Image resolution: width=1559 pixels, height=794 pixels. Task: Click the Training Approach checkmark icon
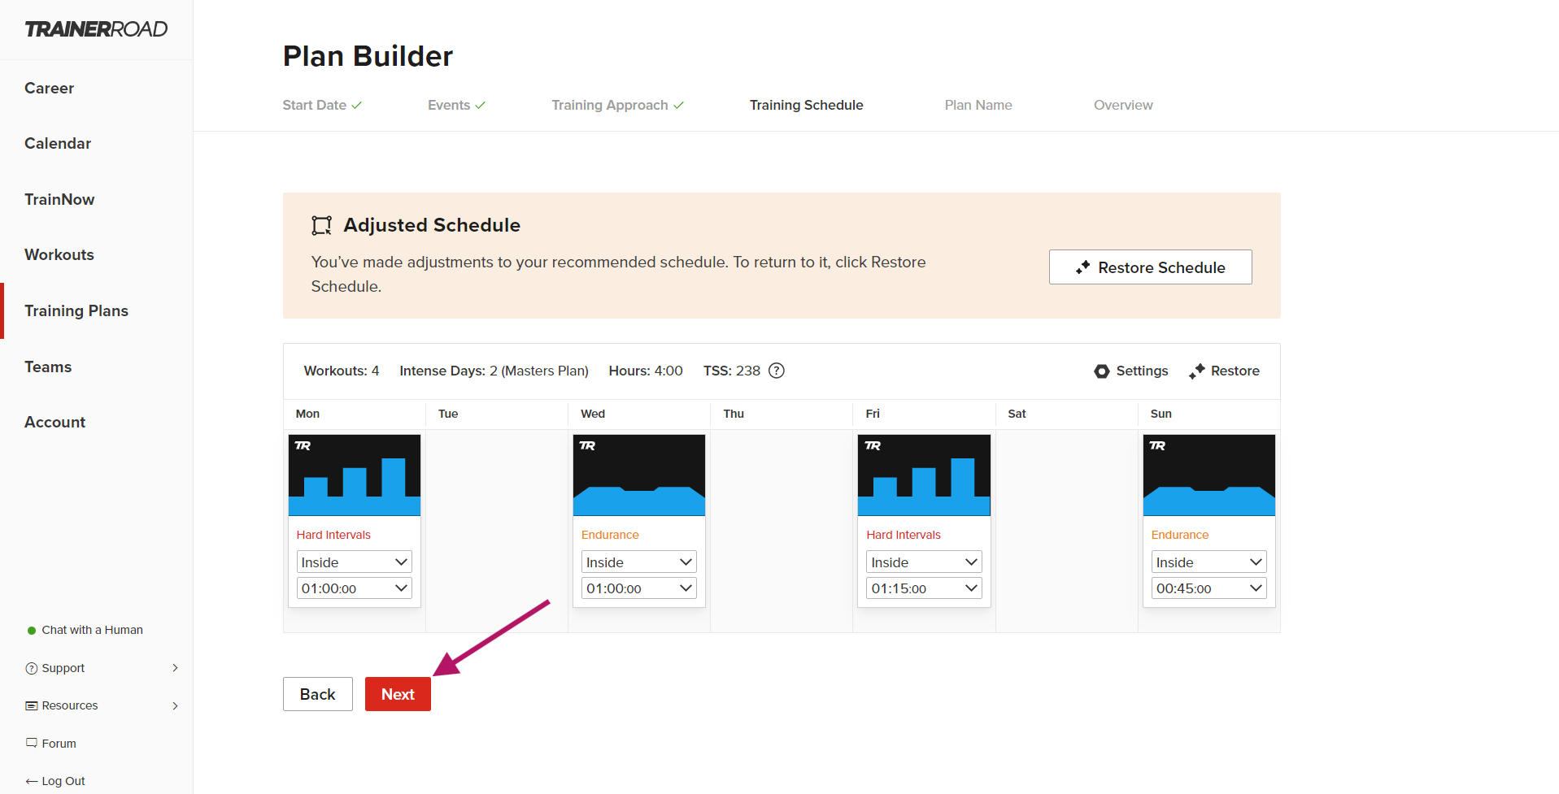pos(679,105)
